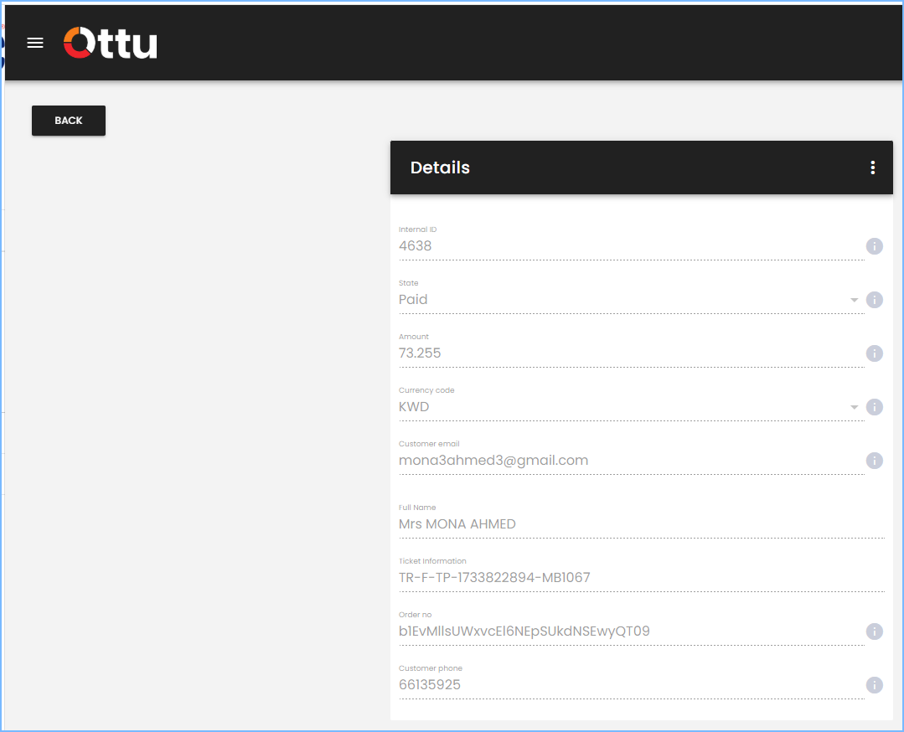Click the Customer phone field 66135925
Screen dimensions: 904x732
[632, 685]
